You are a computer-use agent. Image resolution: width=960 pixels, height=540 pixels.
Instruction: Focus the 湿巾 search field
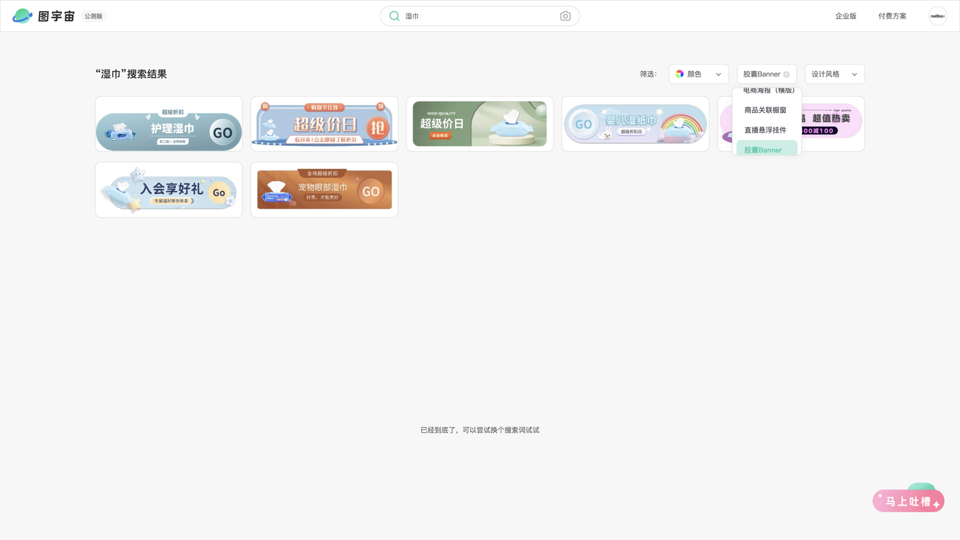480,16
